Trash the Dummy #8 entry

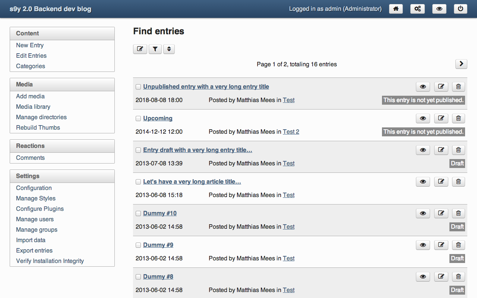(x=458, y=277)
